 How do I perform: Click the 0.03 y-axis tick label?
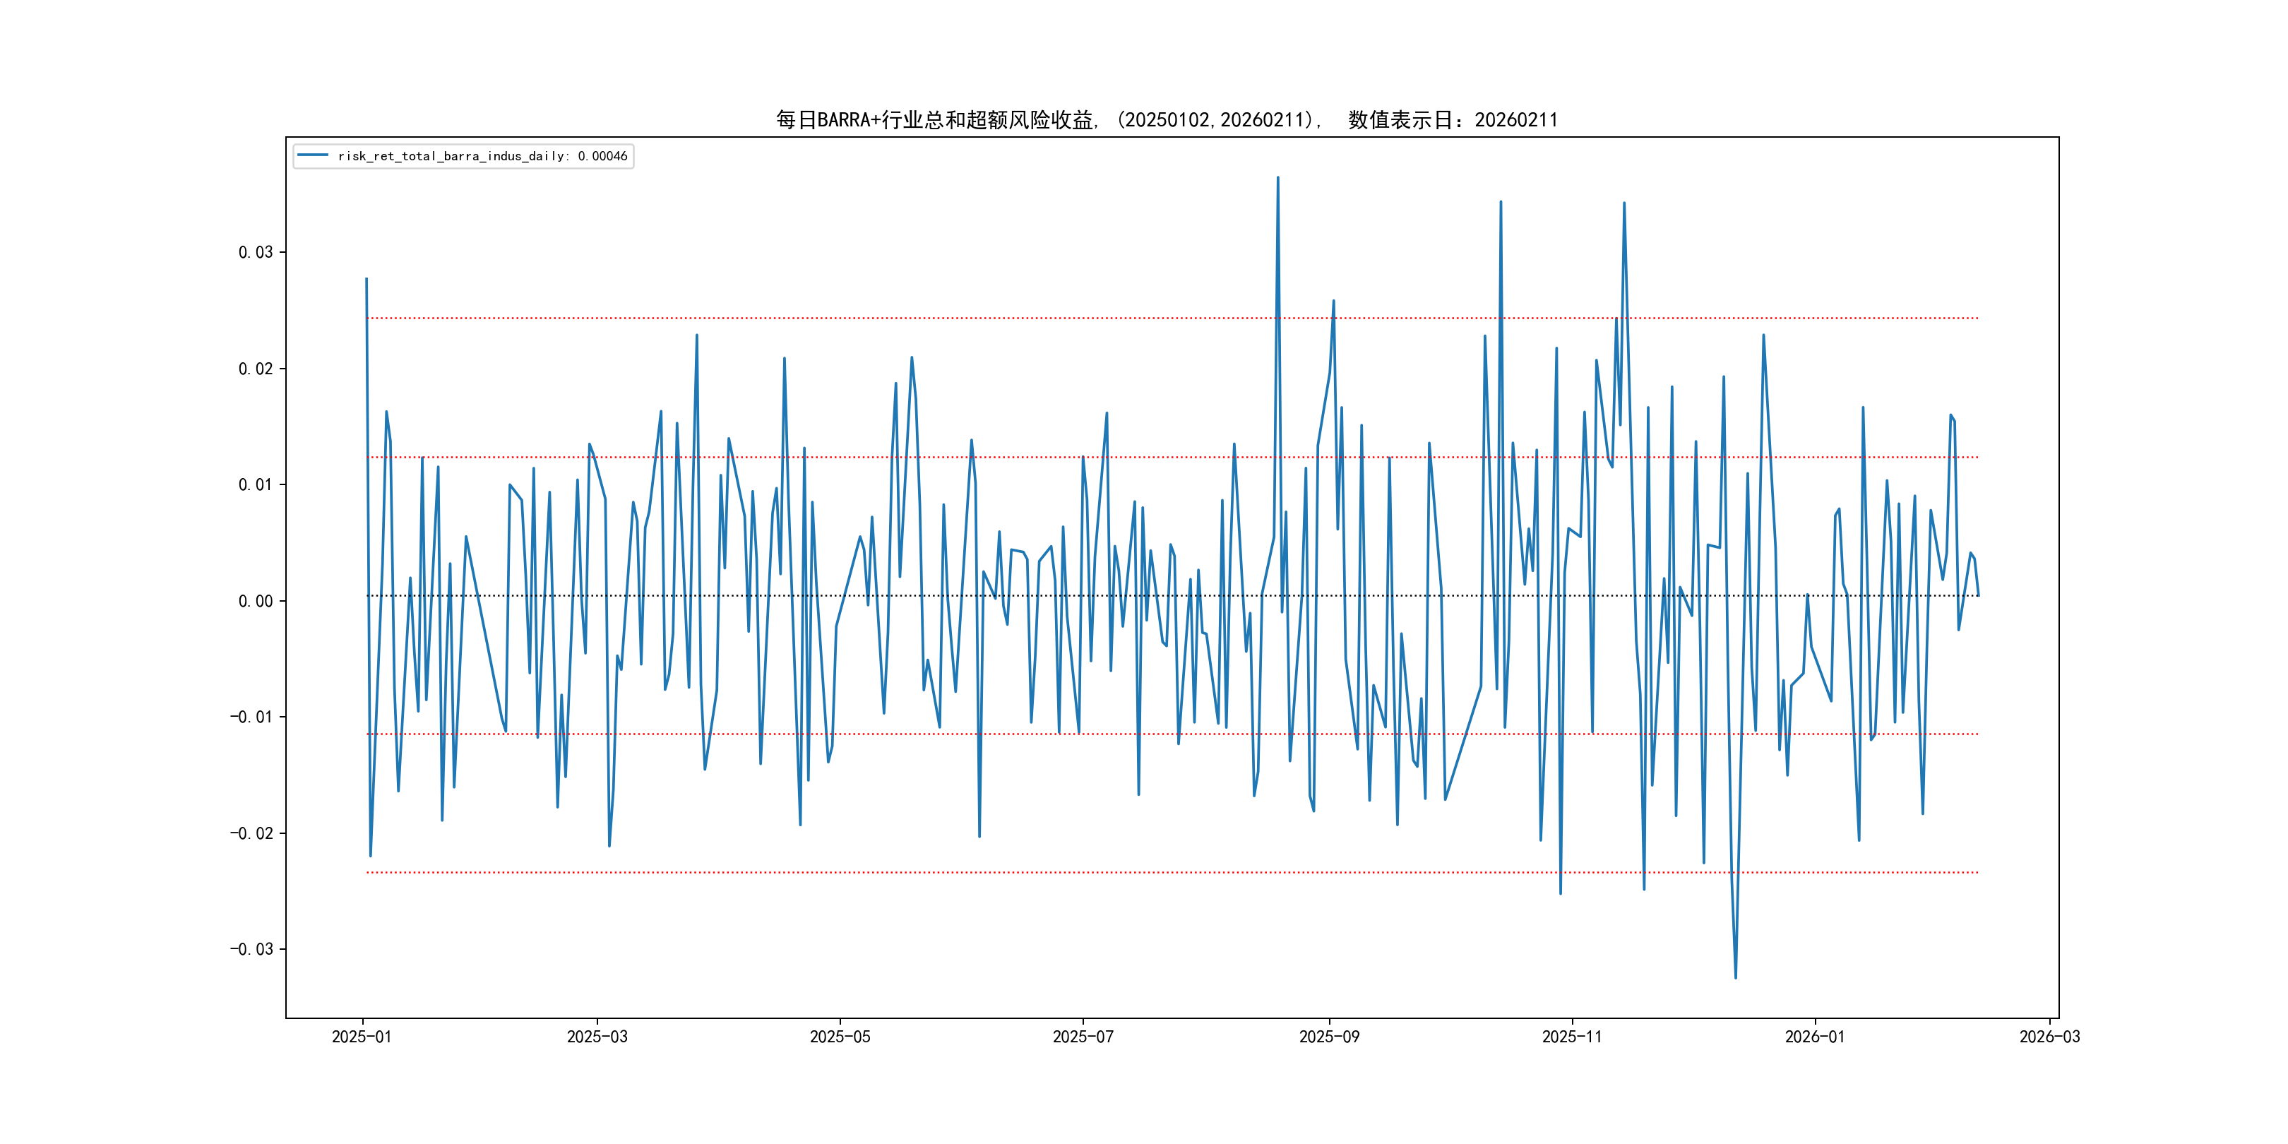coord(255,252)
